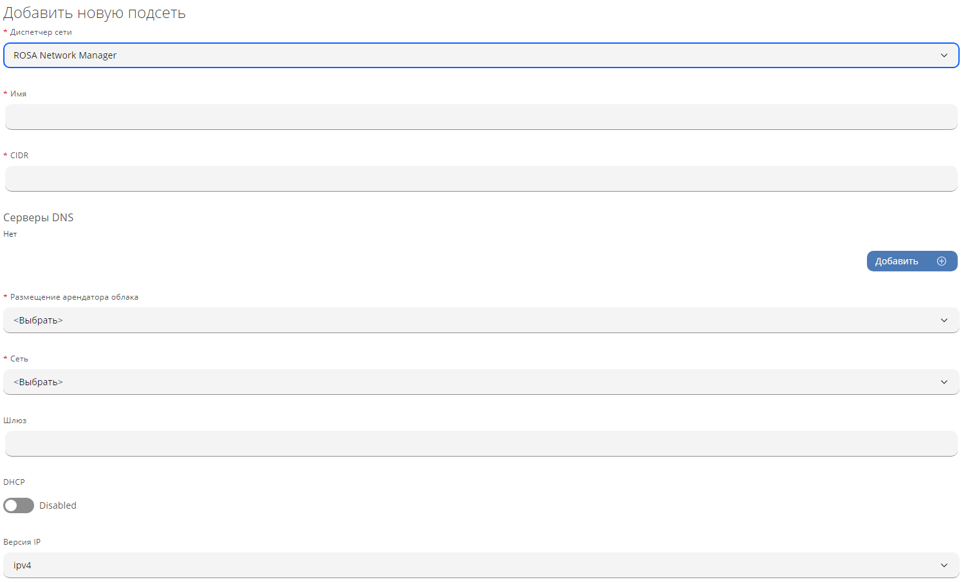Viewport: 968px width, 582px height.
Task: Click the plus icon on the Добавить button
Action: coord(942,261)
